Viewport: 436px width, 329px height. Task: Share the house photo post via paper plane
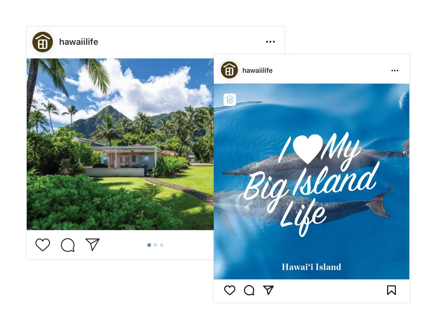[x=92, y=244]
